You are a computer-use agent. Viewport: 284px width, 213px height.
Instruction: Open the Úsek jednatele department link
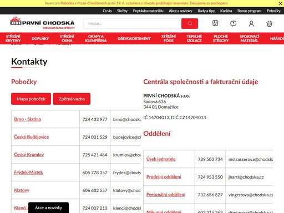click(161, 159)
